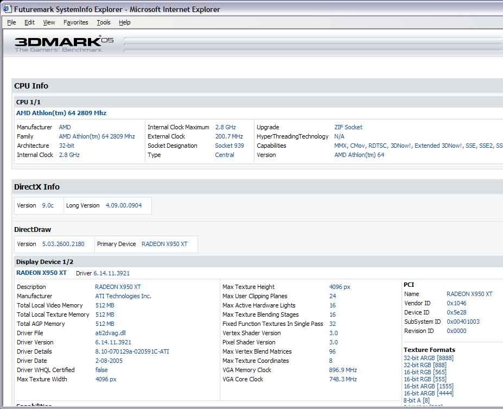Screen dimensions: 503x409
Task: Click the 'Texture Formats' heading
Action: tap(430, 350)
